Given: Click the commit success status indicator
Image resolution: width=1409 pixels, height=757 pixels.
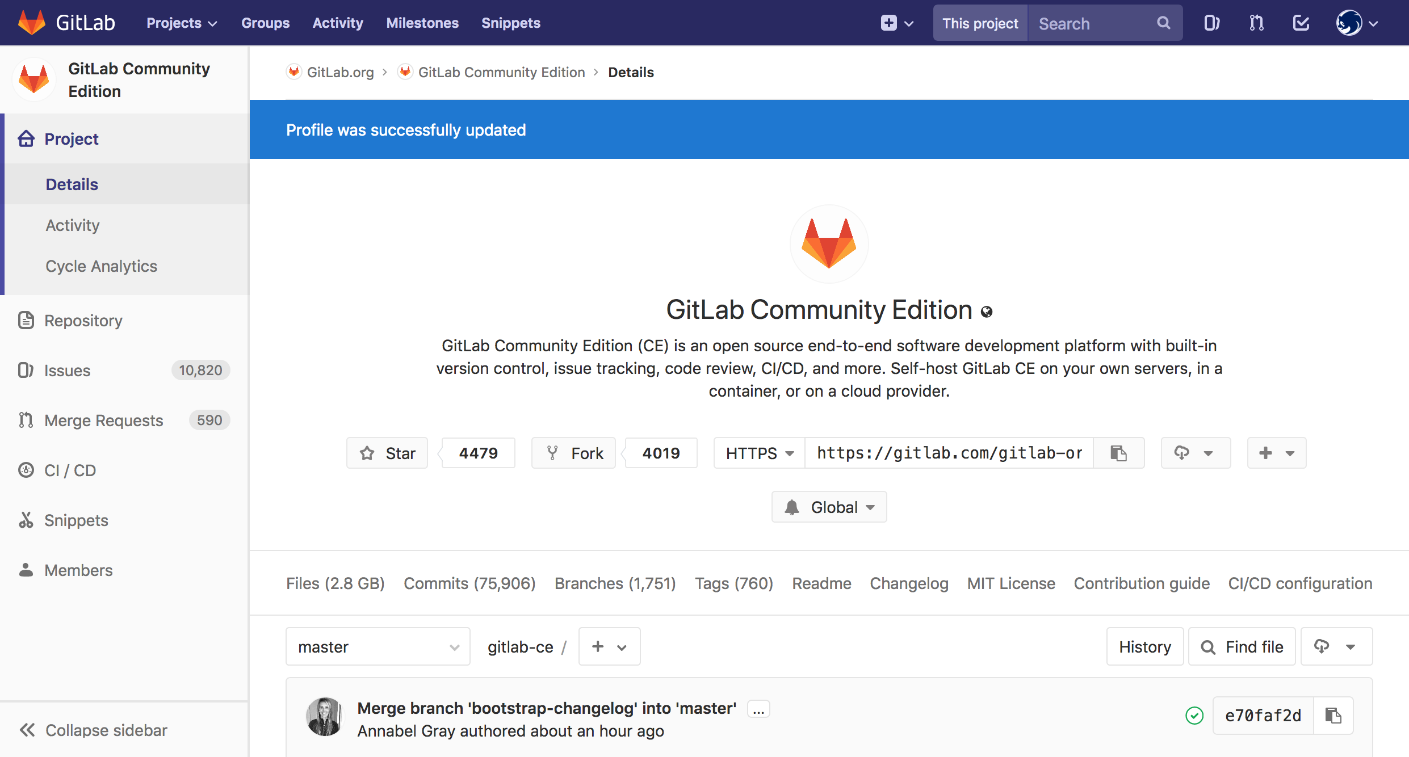Looking at the screenshot, I should pos(1194,716).
